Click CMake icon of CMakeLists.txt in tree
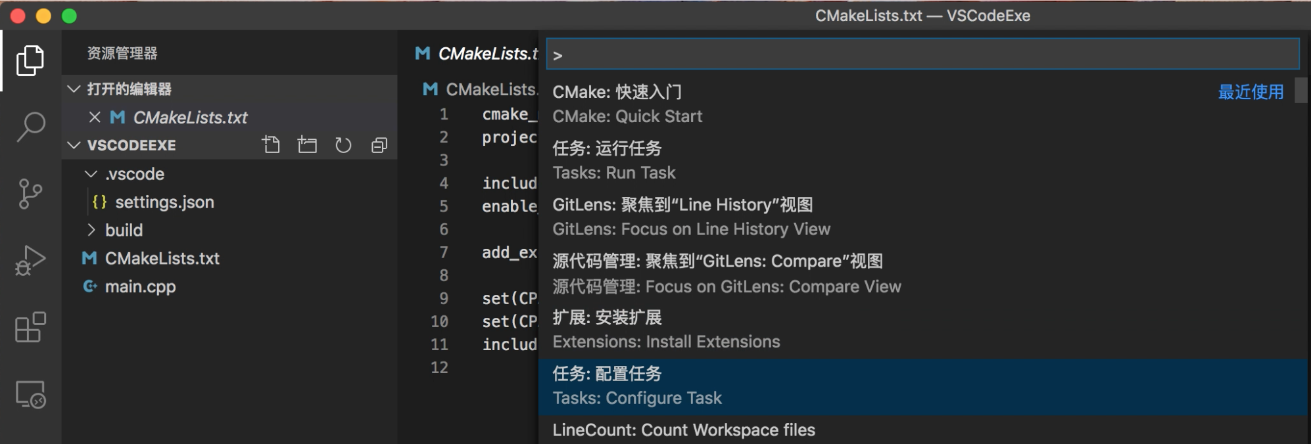Screen dimensions: 1311x444 [89, 258]
